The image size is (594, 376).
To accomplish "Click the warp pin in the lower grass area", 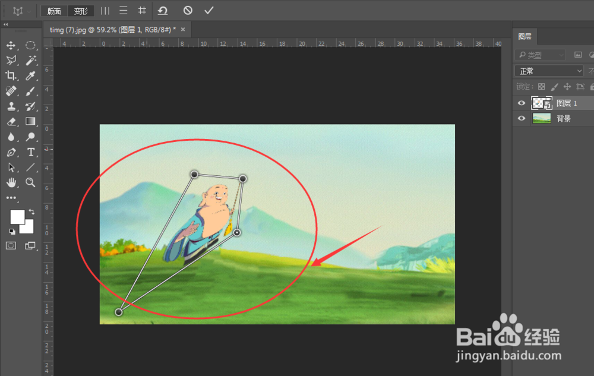I will coord(119,312).
